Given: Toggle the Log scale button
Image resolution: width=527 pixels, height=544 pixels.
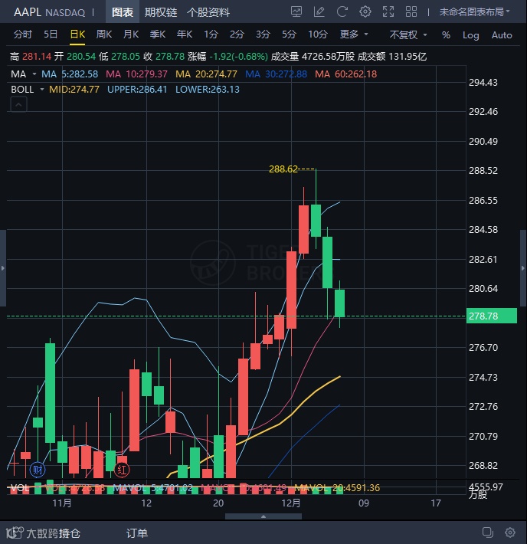Looking at the screenshot, I should point(471,35).
